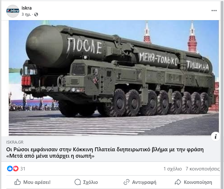Screen dimensions: 224x189
Task: Click Κοινοποίηση to share post
Action: [x=193, y=182]
